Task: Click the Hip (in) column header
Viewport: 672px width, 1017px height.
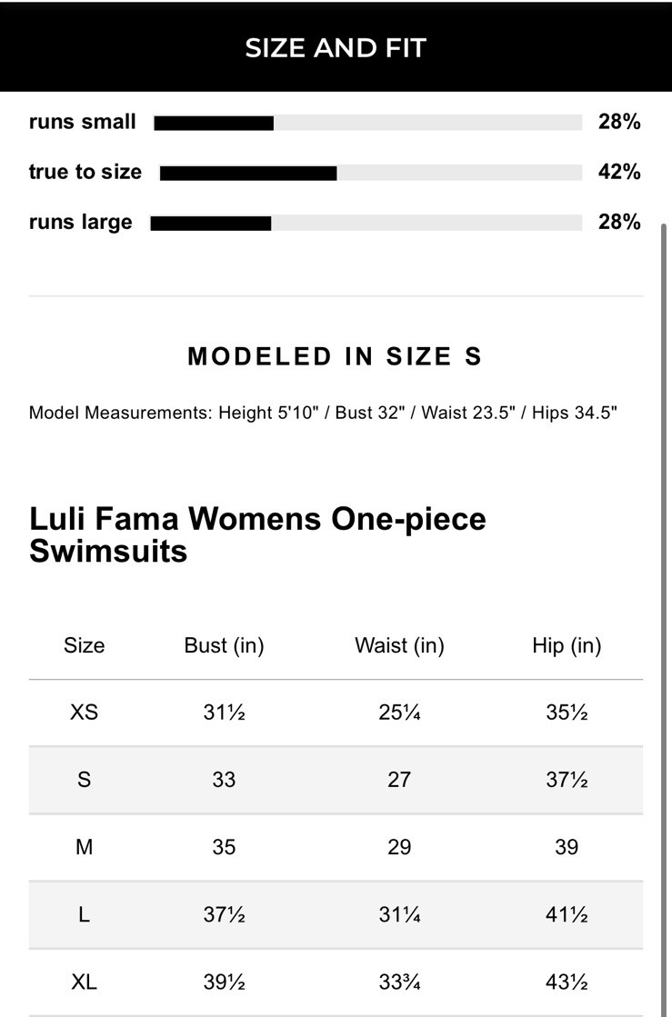Action: tap(567, 645)
